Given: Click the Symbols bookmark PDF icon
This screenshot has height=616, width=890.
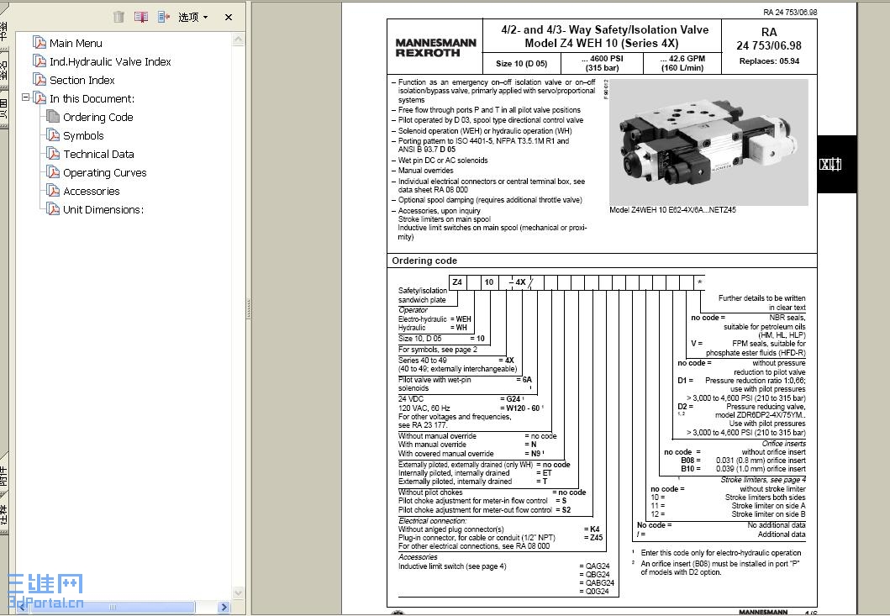Looking at the screenshot, I should pyautogui.click(x=53, y=135).
